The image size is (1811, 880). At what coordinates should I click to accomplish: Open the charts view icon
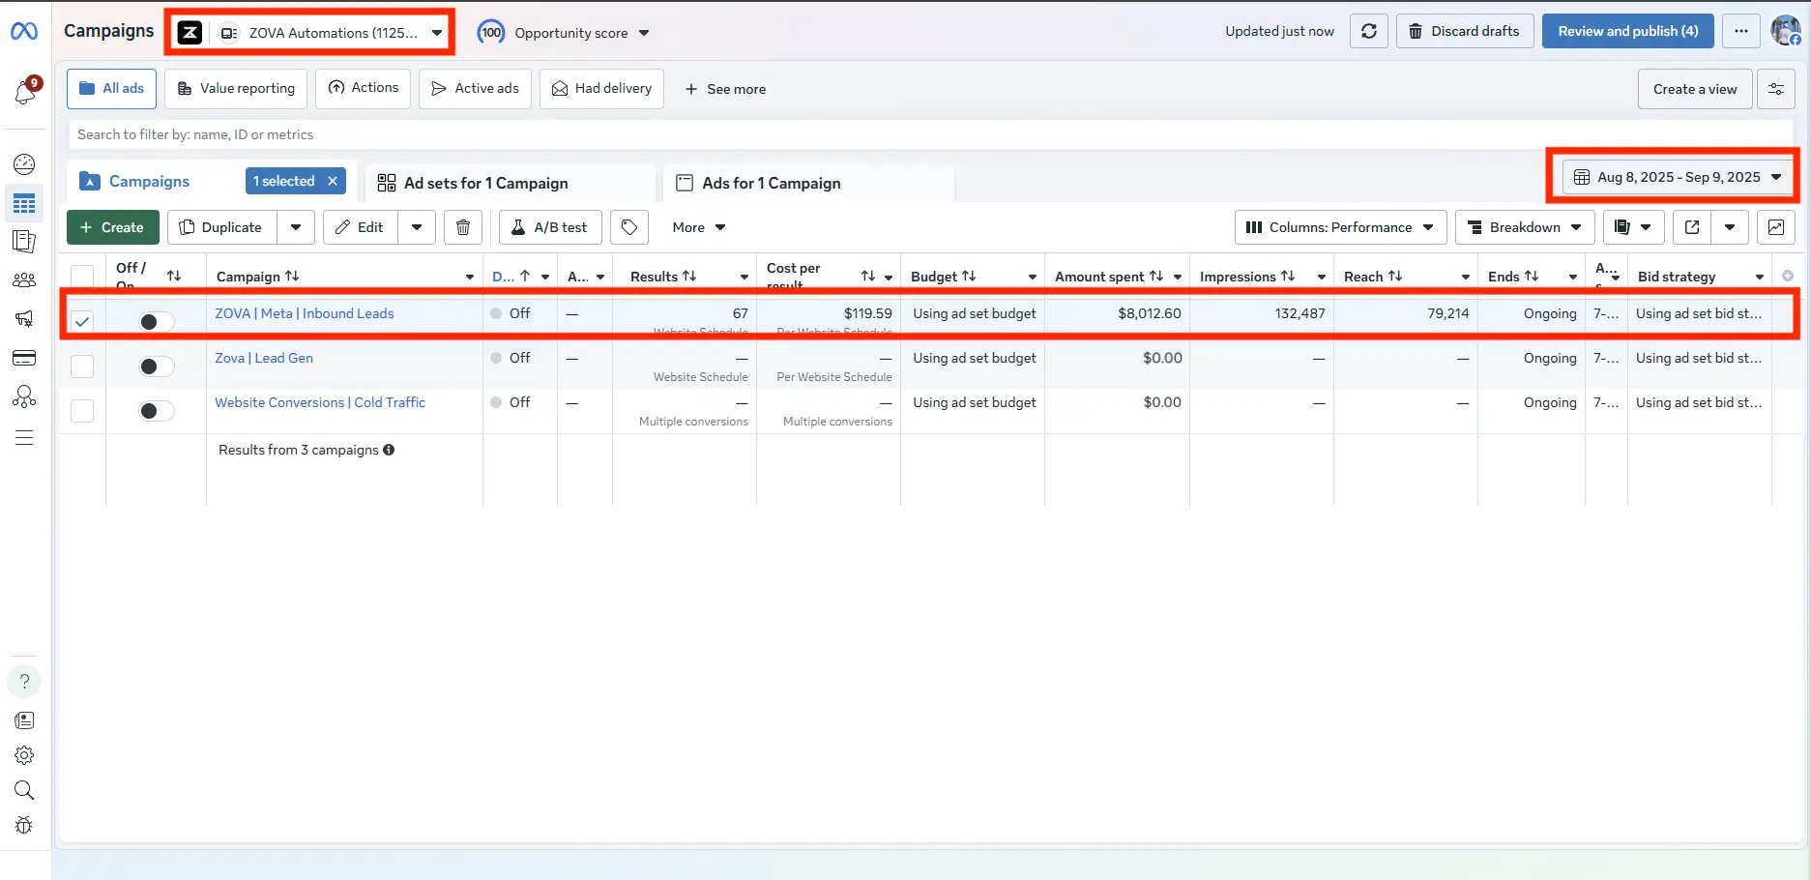[x=1775, y=227]
